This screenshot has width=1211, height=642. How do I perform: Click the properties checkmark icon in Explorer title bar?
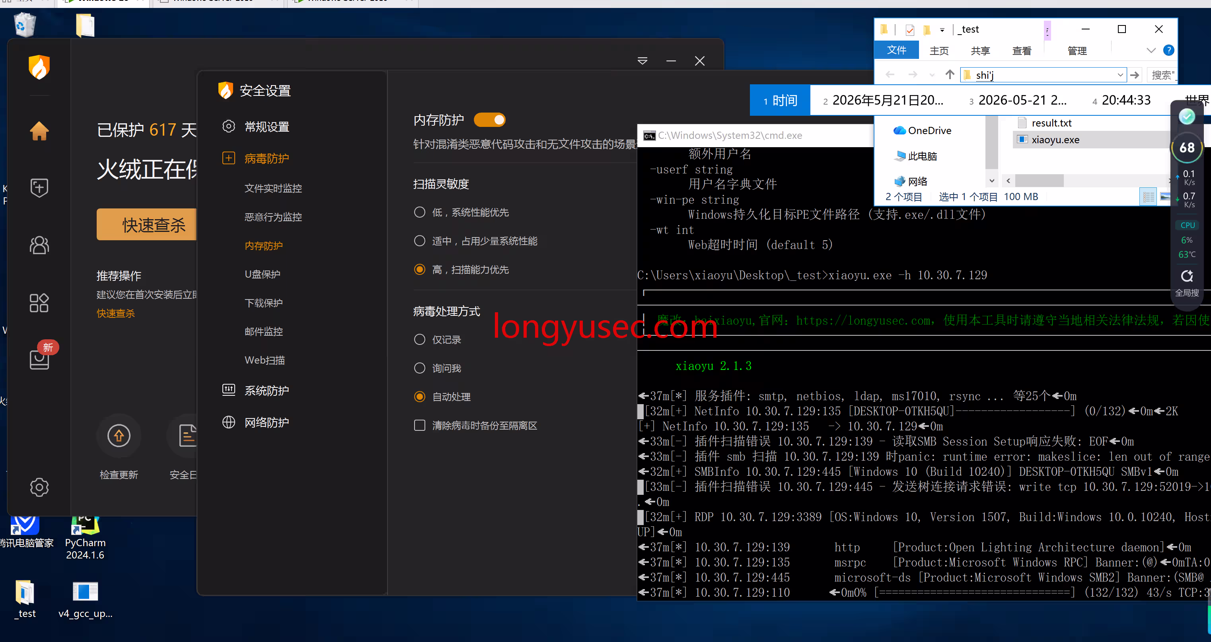[x=910, y=30]
